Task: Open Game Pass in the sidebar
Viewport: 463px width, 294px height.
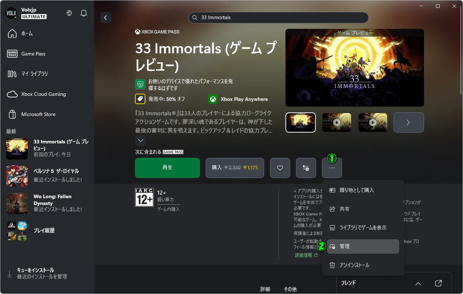Action: coord(47,54)
